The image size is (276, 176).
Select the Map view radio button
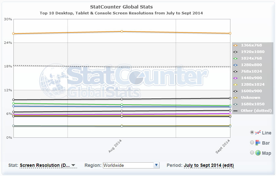point(252,152)
